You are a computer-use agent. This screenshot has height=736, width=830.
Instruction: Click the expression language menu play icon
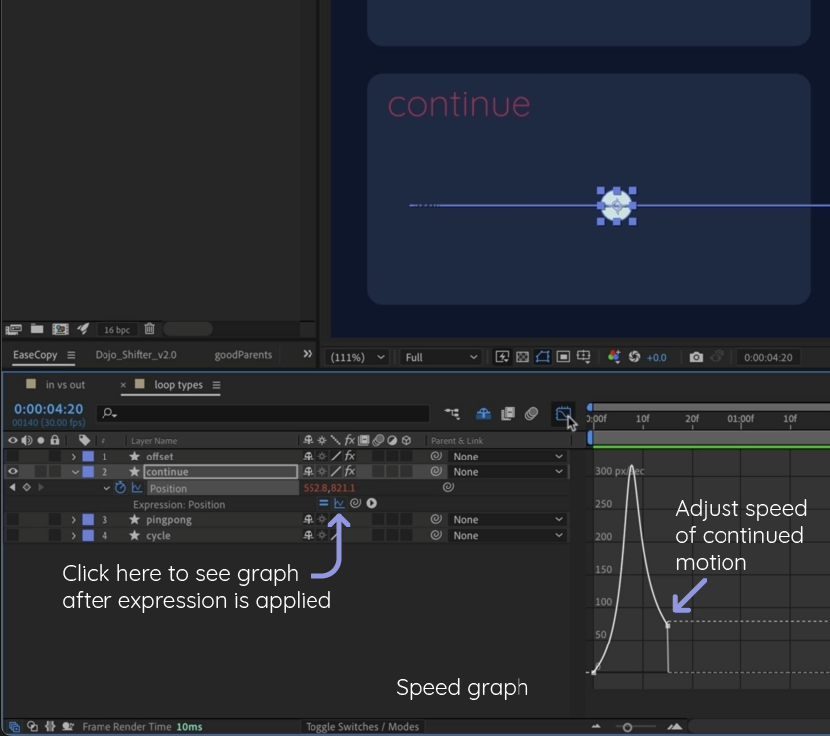point(371,503)
